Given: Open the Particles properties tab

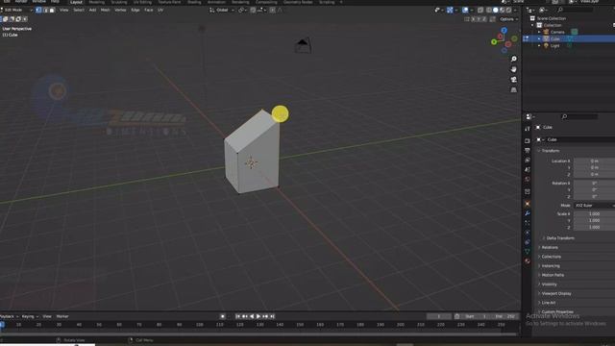Looking at the screenshot, I should (x=528, y=222).
